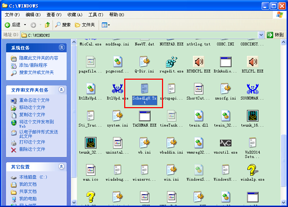
Task: Select the smscfg.ini icon
Action: pos(226,89)
